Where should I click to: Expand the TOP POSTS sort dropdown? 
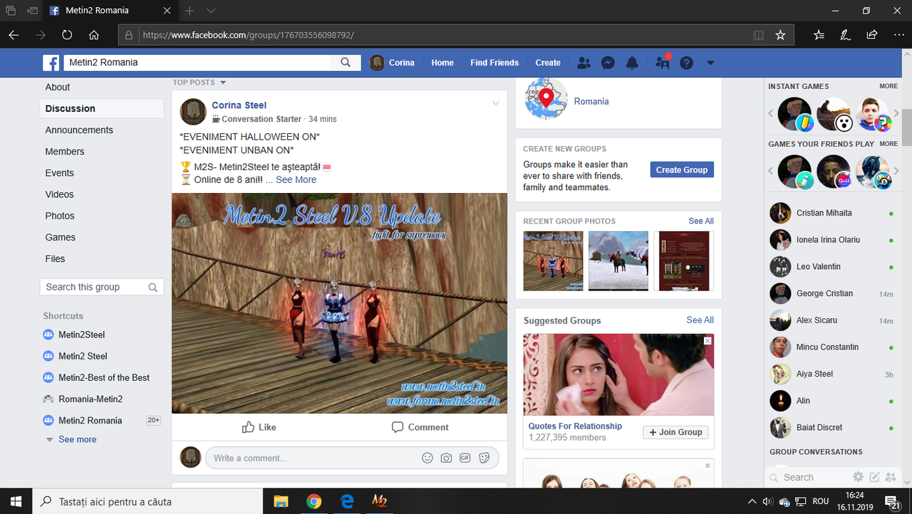[199, 83]
